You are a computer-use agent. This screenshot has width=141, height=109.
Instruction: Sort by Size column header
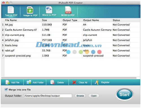coord(52,20)
